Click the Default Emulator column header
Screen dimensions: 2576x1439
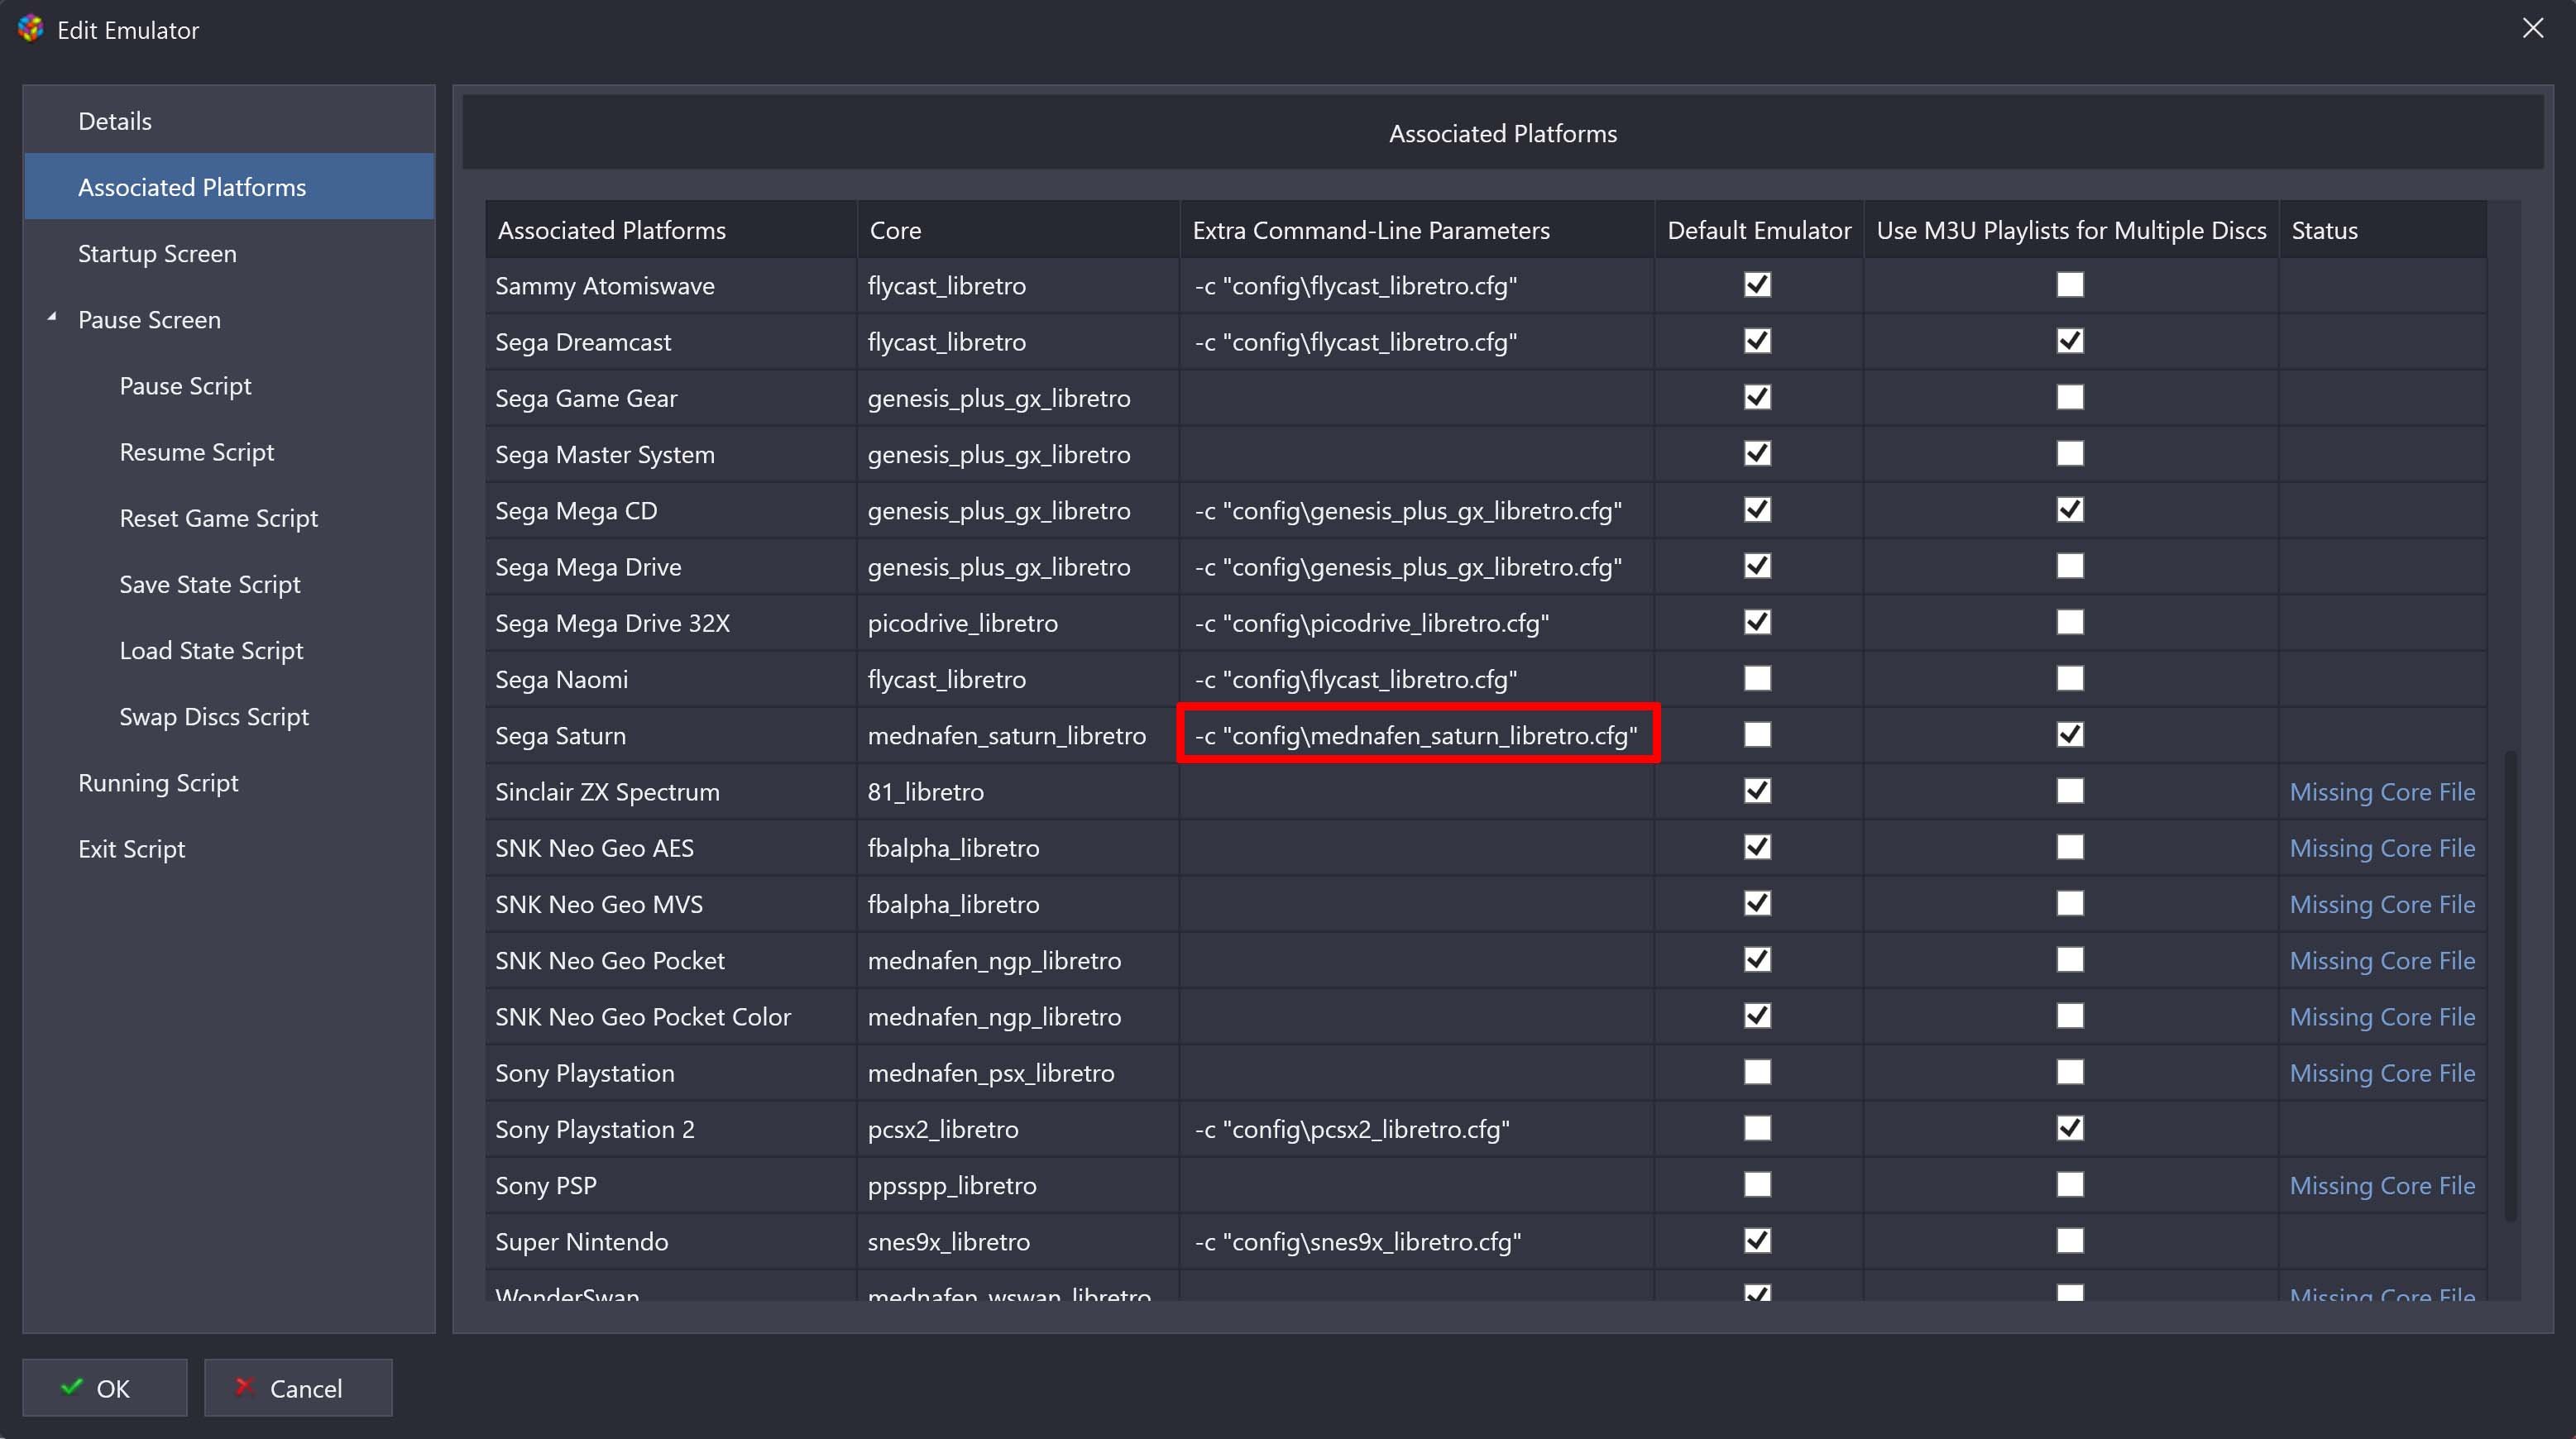point(1759,230)
